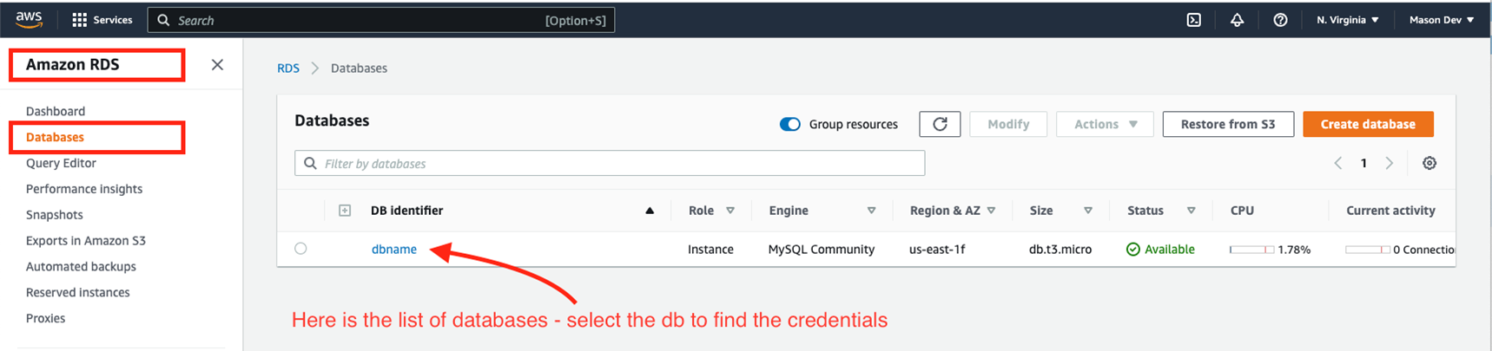Close the Amazon RDS sidebar
This screenshot has height=351, width=1492.
coord(217,65)
